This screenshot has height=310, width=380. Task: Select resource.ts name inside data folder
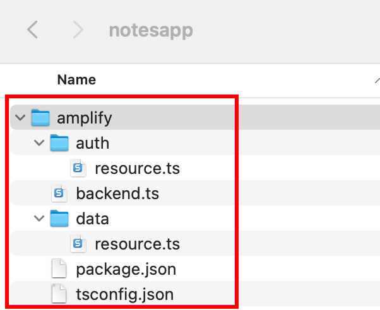pos(137,244)
